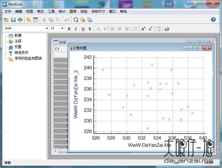Maximize the 散布图 scatter window
Screen dimensions: 222x168
(197, 48)
